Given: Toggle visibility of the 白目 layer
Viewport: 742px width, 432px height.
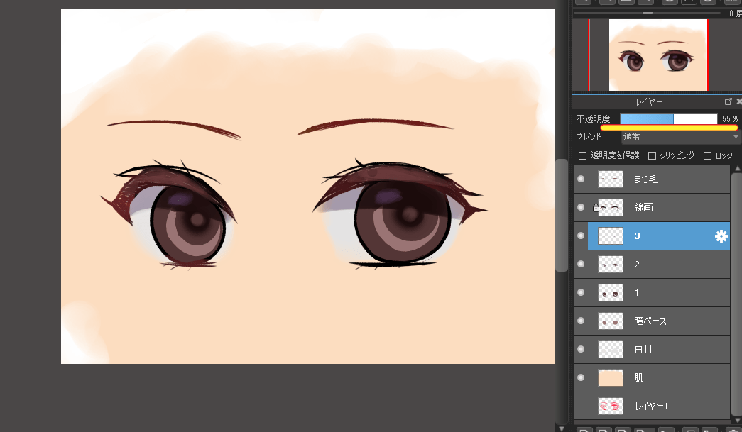Looking at the screenshot, I should 581,349.
